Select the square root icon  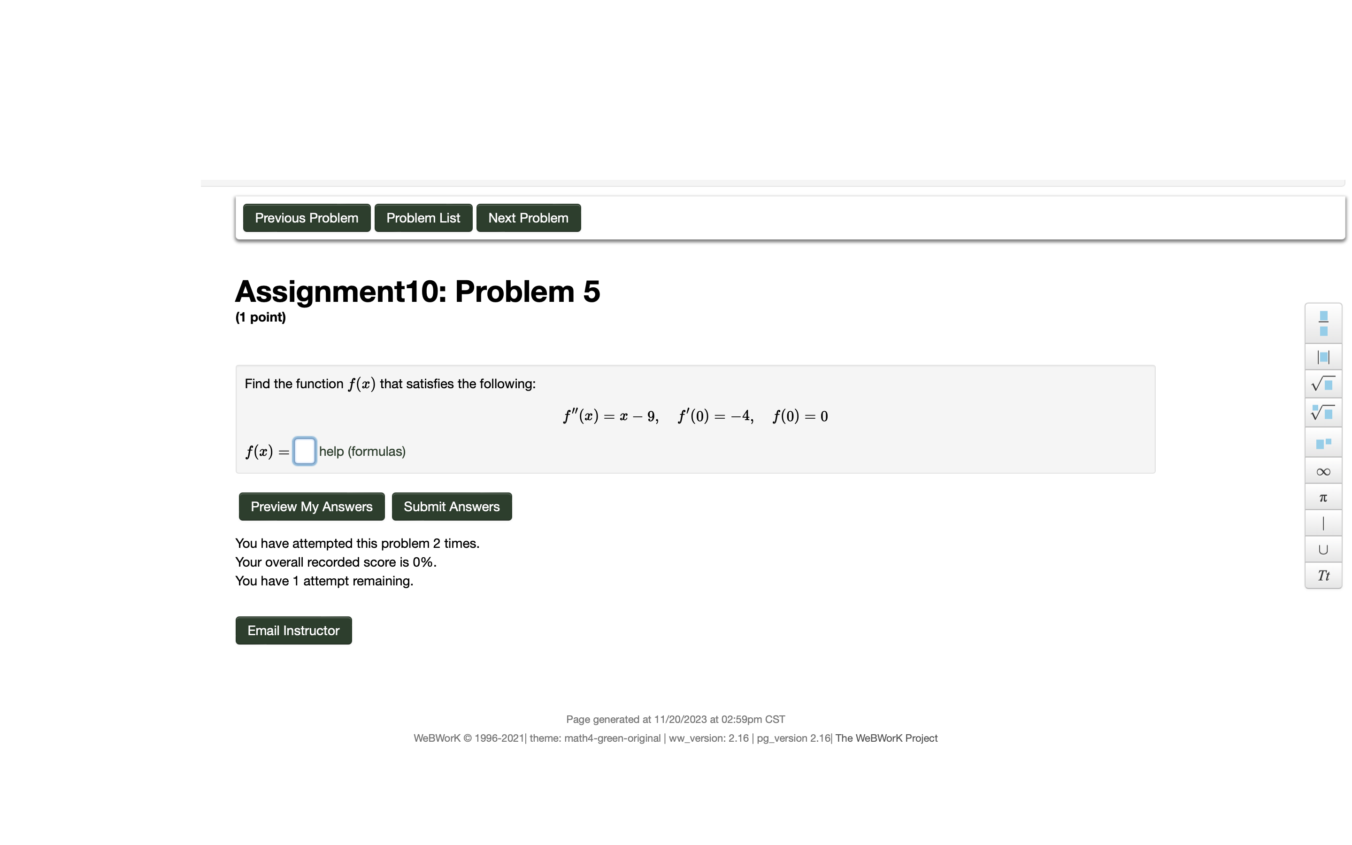click(1322, 384)
